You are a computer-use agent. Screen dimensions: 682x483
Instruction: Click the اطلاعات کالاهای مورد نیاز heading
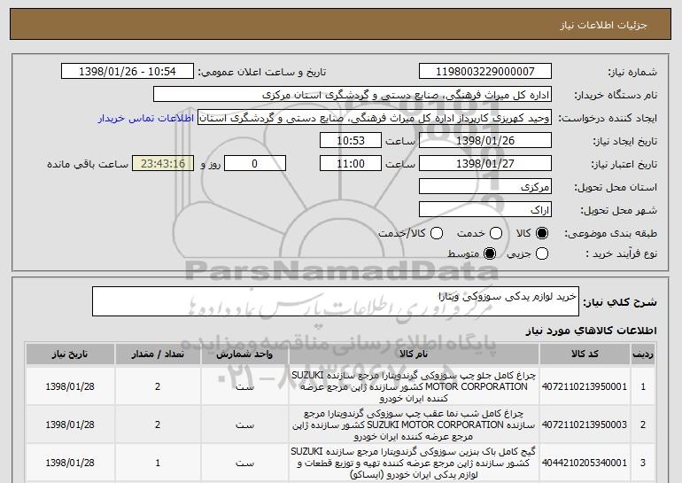click(591, 331)
